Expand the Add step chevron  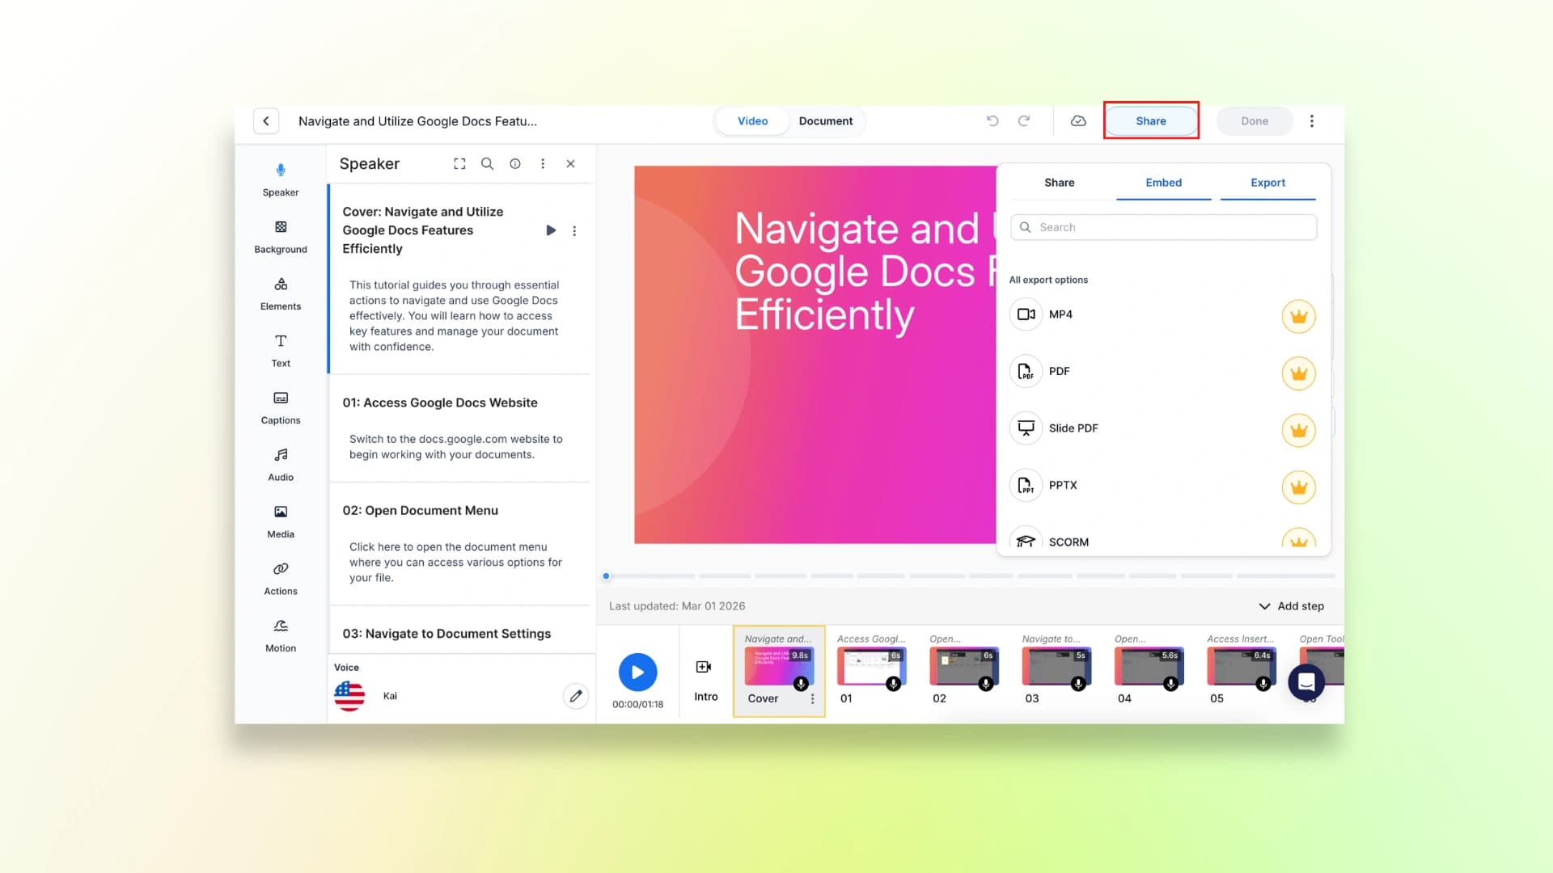(x=1264, y=606)
